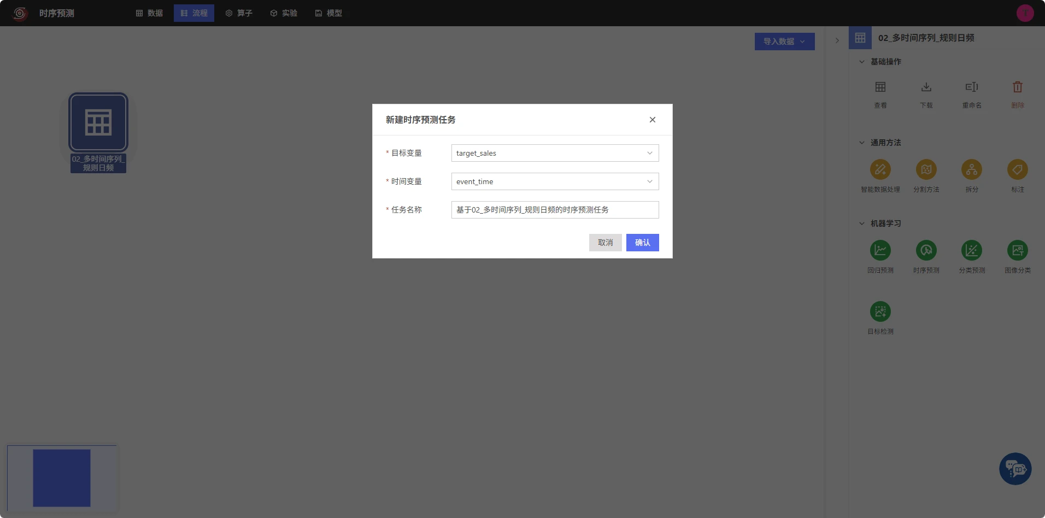
Task: Open the 导入数据 dropdown button
Action: (784, 42)
